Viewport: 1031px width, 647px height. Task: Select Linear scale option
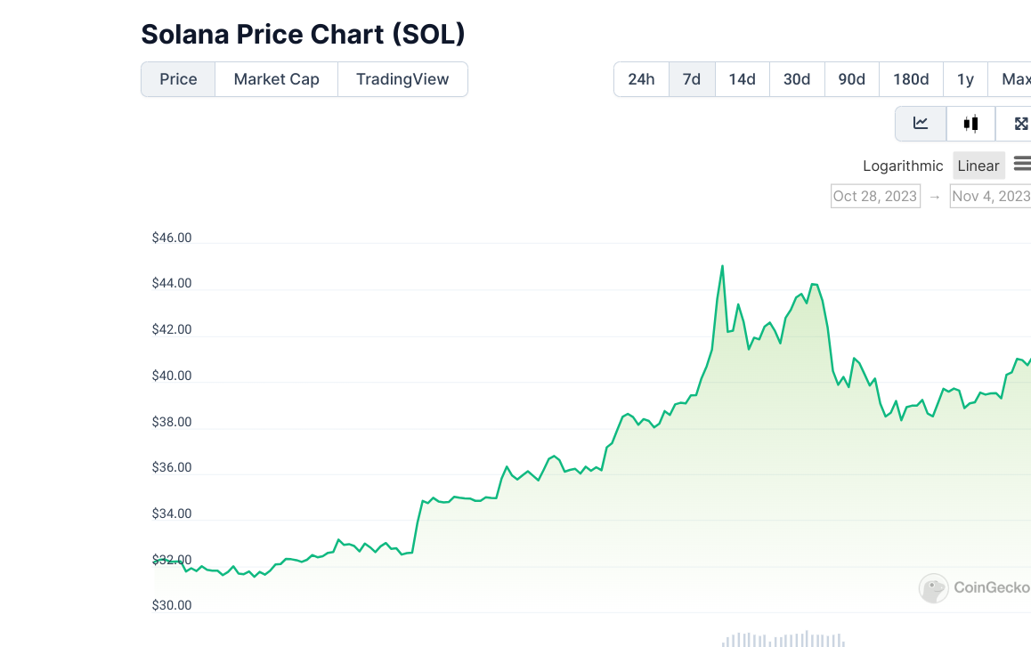click(978, 166)
